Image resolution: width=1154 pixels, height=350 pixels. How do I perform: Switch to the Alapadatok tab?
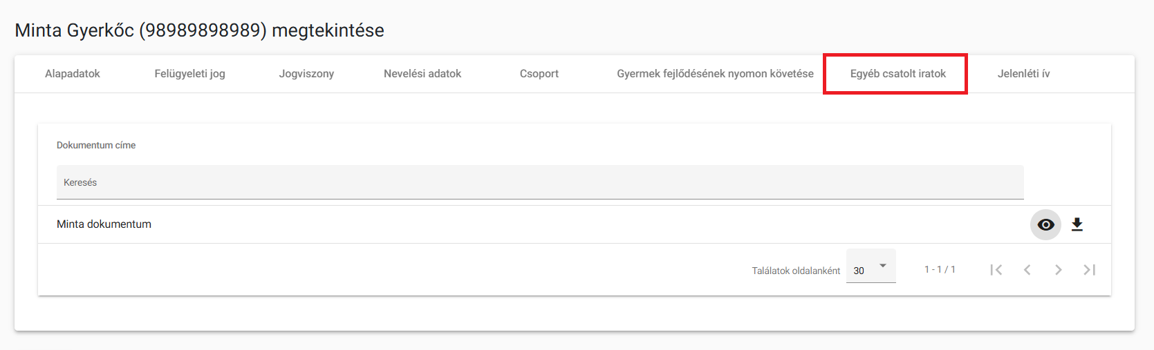(73, 74)
